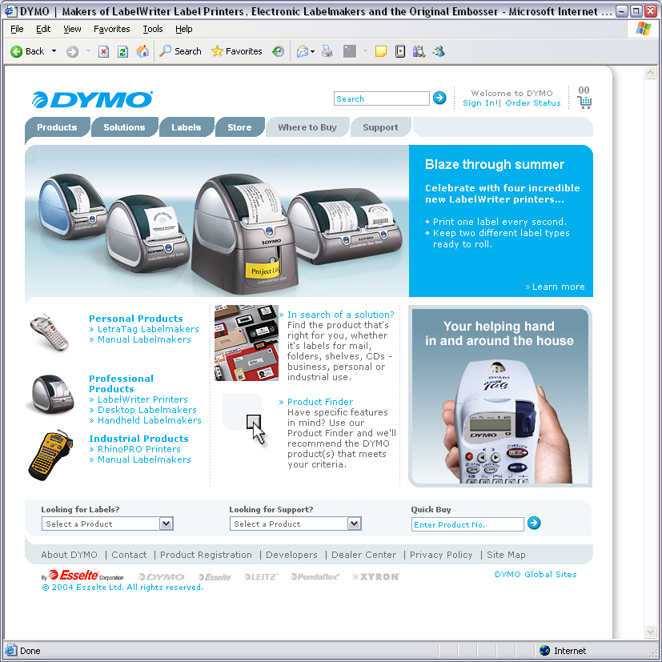Open the Forward history dropdown arrow
662x662 pixels.
pos(88,51)
